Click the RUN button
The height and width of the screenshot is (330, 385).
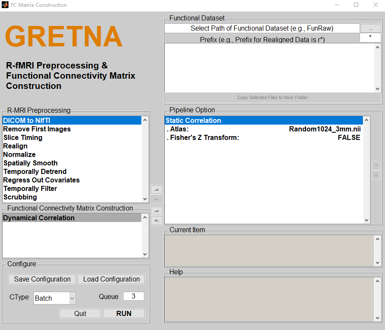tap(124, 313)
